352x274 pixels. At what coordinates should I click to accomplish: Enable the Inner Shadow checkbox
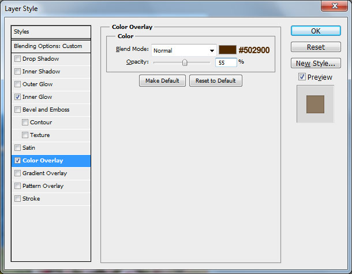click(x=17, y=72)
